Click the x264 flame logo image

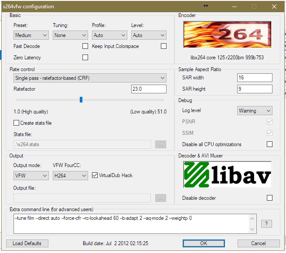pyautogui.click(x=227, y=34)
